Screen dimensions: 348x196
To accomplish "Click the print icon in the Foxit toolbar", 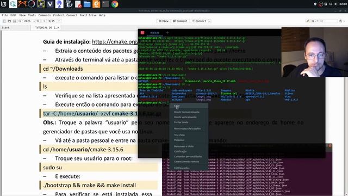I will pos(9,21).
